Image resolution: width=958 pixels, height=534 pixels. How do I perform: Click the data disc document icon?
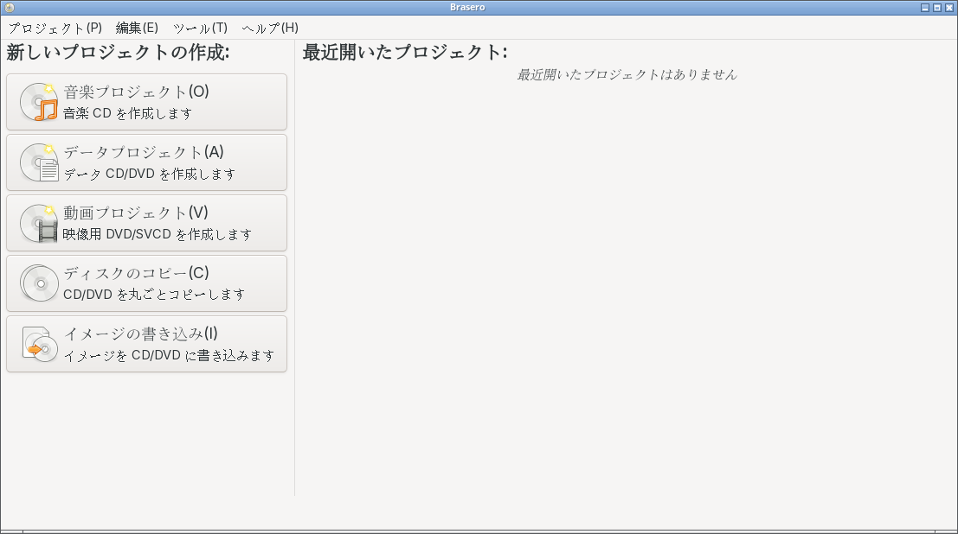tap(39, 162)
